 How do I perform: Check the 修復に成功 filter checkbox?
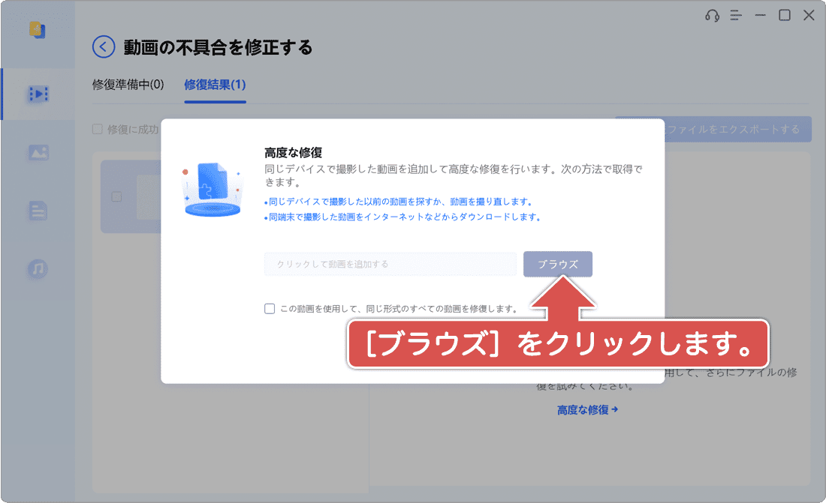click(x=97, y=129)
